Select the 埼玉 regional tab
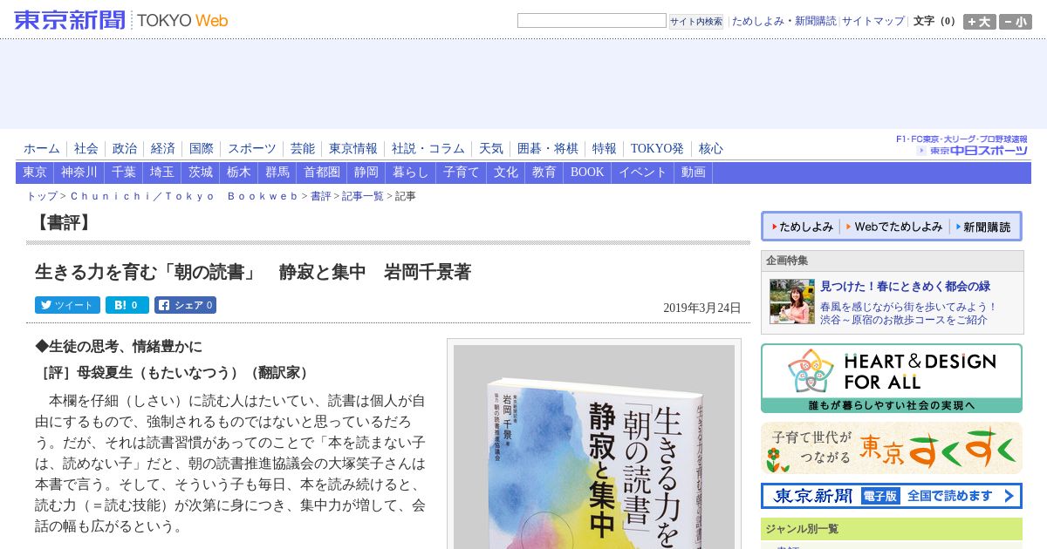Viewport: 1047px width, 549px height. click(162, 173)
